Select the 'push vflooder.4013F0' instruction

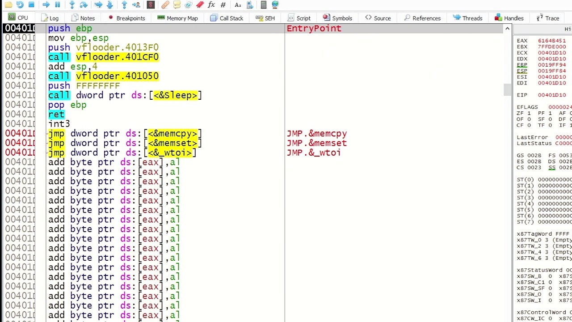(x=103, y=47)
